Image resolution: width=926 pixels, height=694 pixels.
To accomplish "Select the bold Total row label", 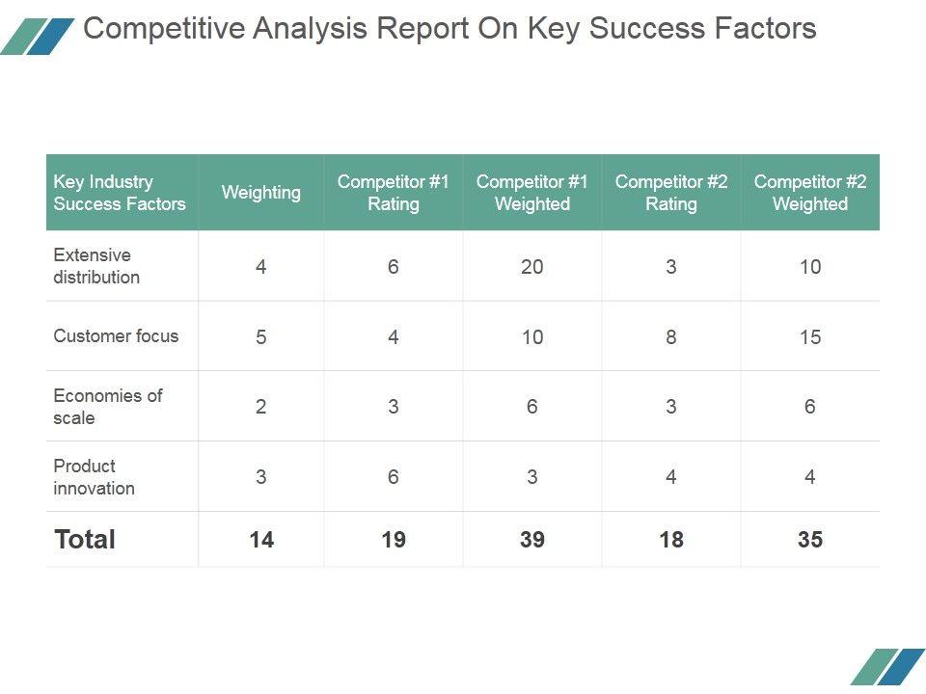I will [x=85, y=540].
